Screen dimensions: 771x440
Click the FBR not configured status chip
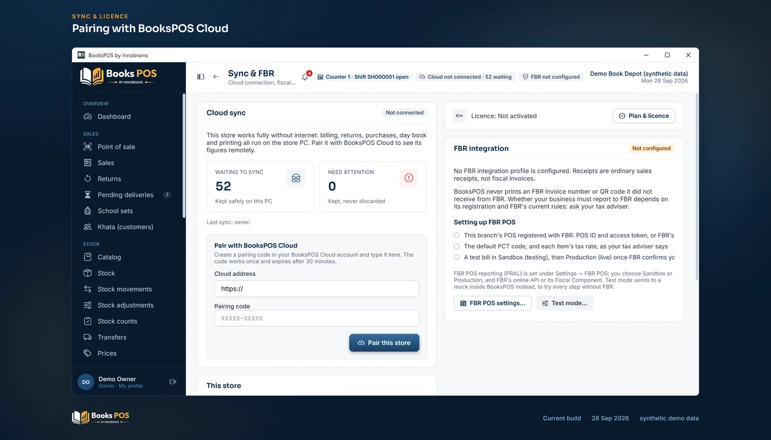click(x=551, y=77)
